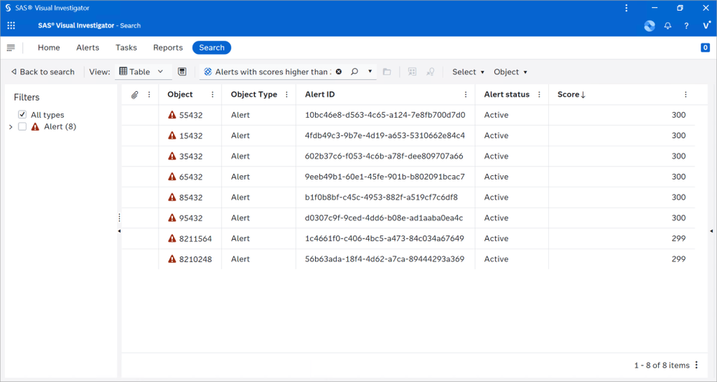Click the 1 - 8 of 8 items text
Viewport: 717px width, 382px height.
(x=662, y=365)
